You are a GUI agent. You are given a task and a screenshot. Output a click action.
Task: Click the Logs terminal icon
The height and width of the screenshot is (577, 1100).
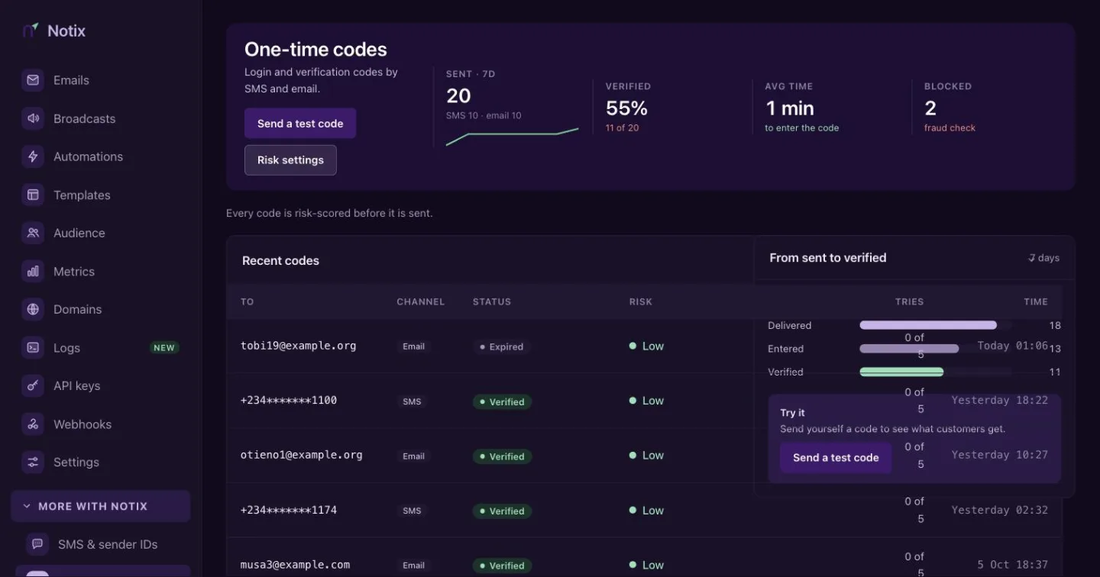tap(33, 347)
